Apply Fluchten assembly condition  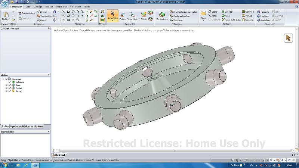pyautogui.click(x=263, y=16)
